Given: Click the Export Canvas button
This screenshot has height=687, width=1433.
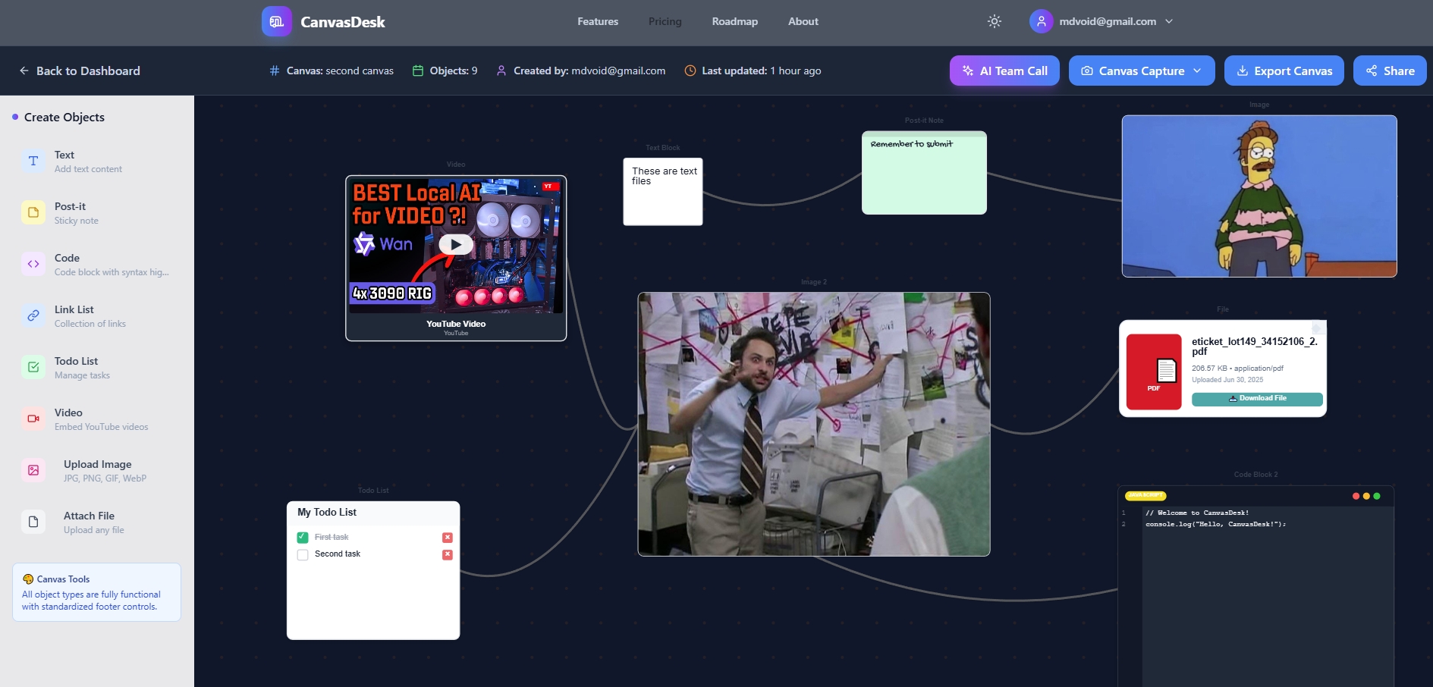Looking at the screenshot, I should 1284,71.
